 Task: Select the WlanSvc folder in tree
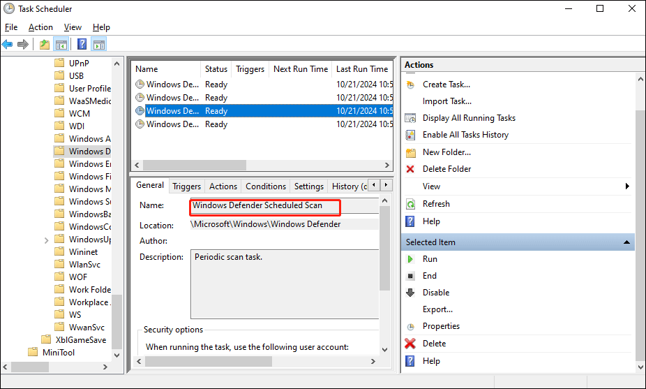[84, 265]
